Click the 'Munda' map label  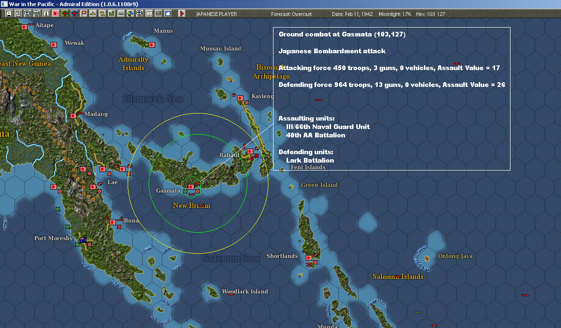click(x=327, y=326)
